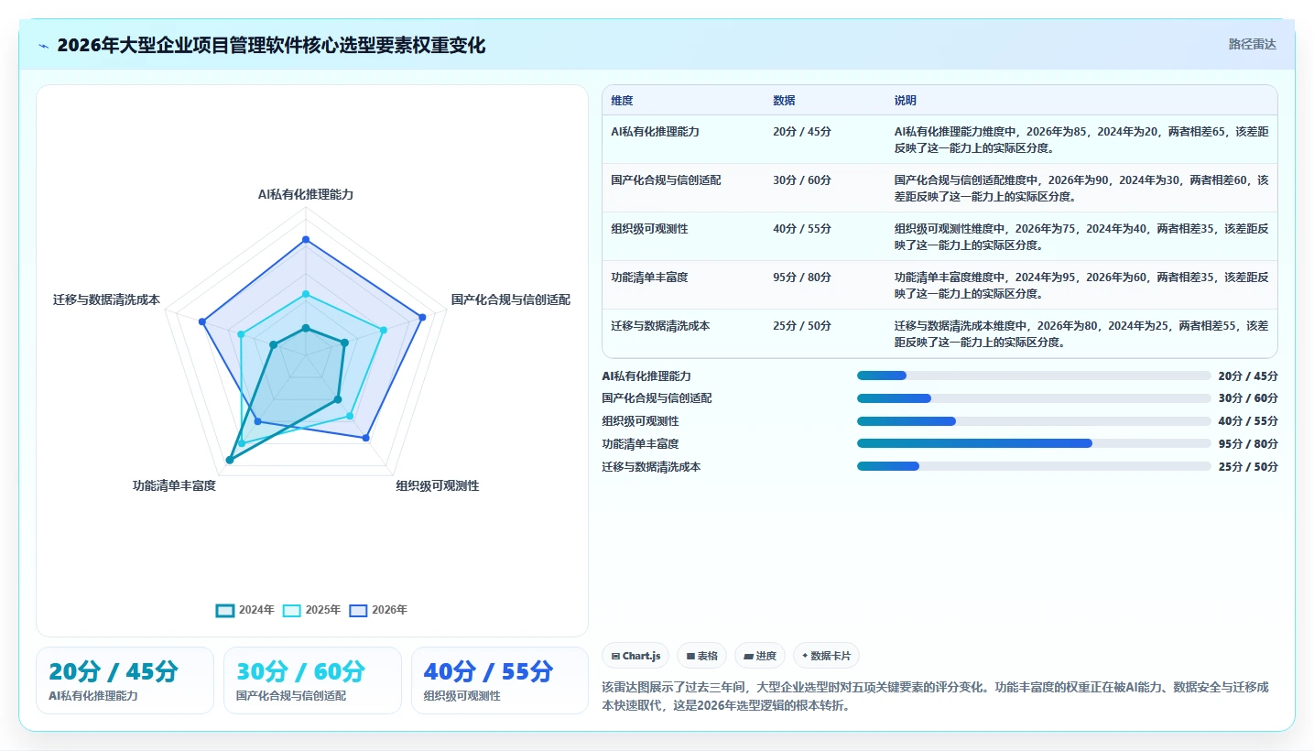Click the 进度 chip
Screen dimensions: 1314x751
(x=760, y=656)
